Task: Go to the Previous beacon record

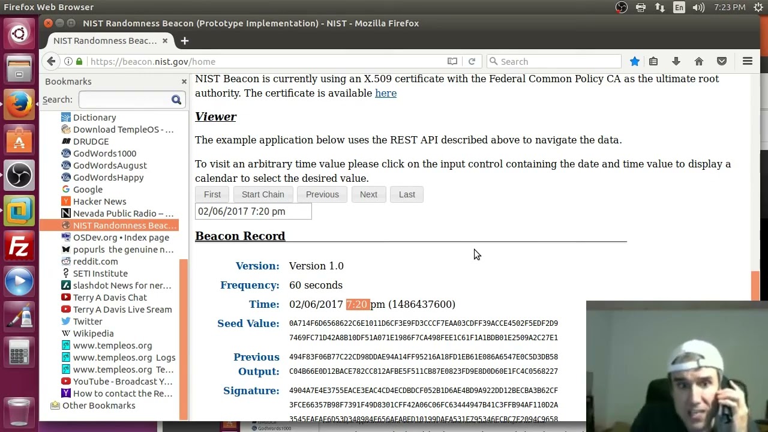Action: [x=322, y=194]
